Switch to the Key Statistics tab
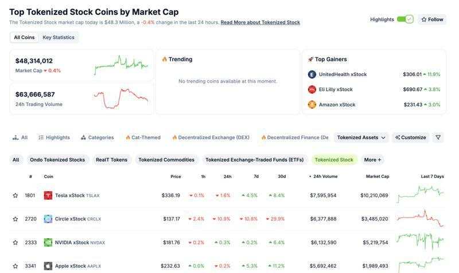Screen dimensions: 459x273 [x=59, y=37]
